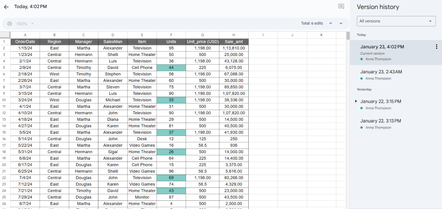Click the select-all corner box of the grid
Viewport: 442px width, 209px height.
5,35
